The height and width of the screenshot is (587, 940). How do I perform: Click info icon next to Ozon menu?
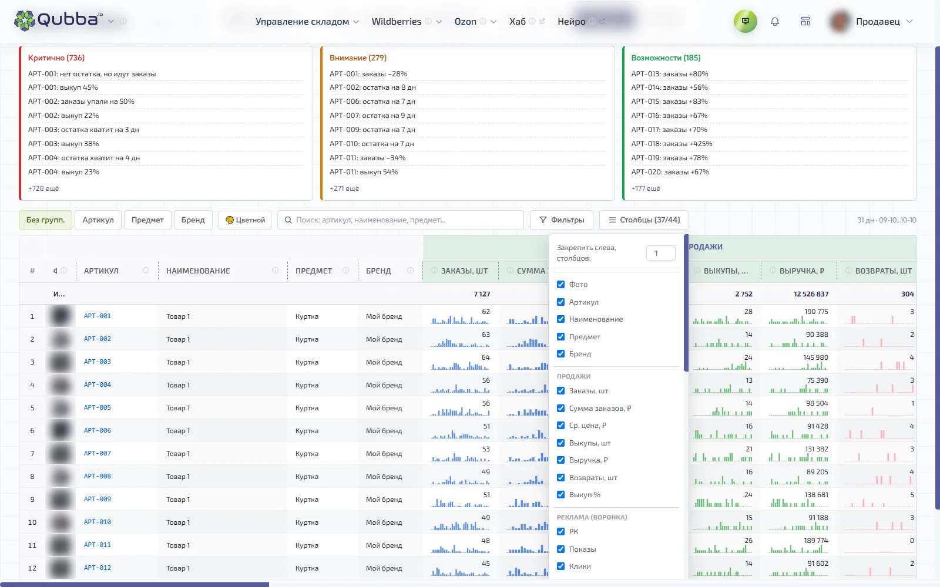point(483,21)
